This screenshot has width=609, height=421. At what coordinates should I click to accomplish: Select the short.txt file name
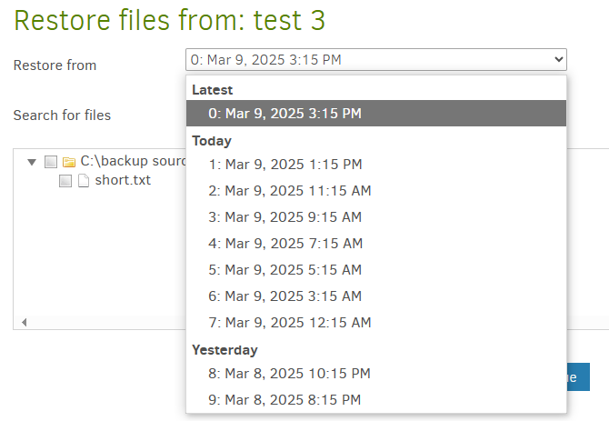pos(123,180)
